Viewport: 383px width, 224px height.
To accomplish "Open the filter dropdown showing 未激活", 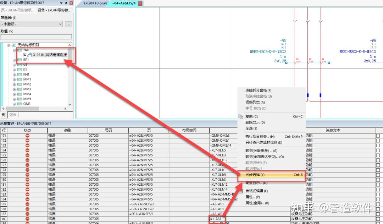I will 32,24.
